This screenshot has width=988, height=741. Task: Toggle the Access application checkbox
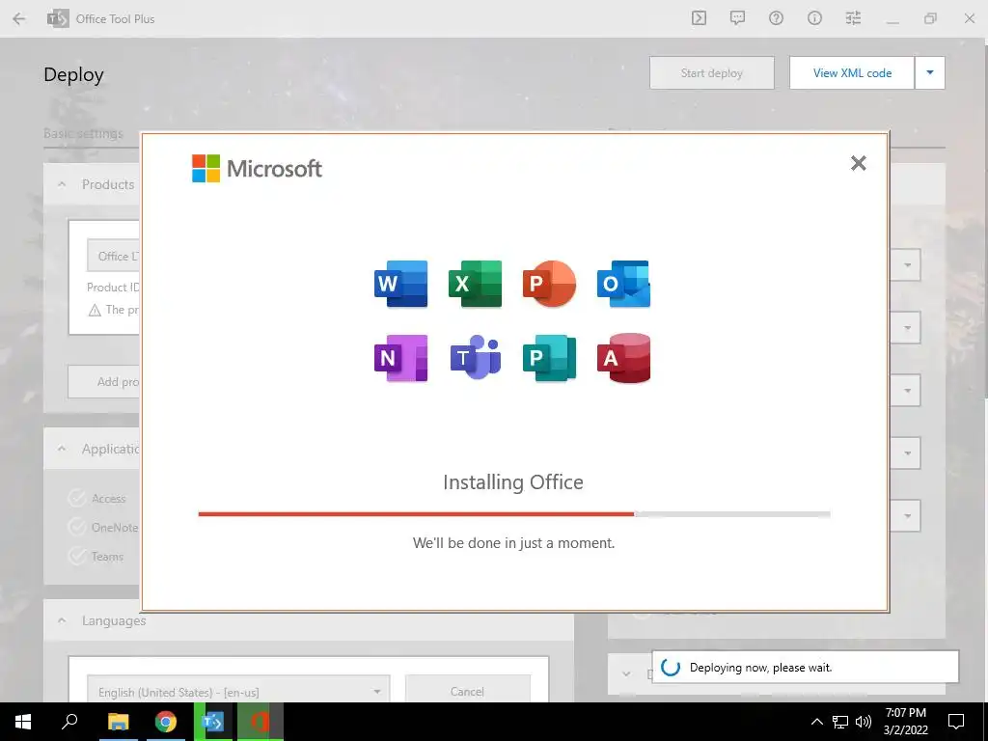pyautogui.click(x=77, y=499)
